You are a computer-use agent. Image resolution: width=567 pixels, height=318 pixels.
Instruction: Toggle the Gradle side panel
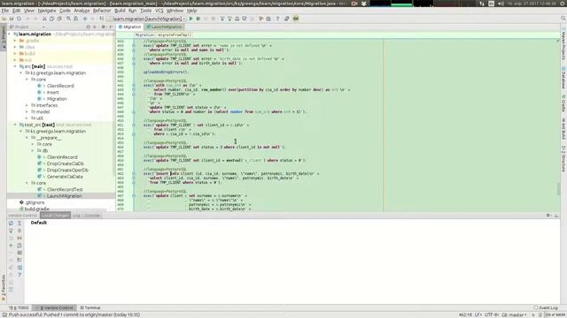(563, 103)
